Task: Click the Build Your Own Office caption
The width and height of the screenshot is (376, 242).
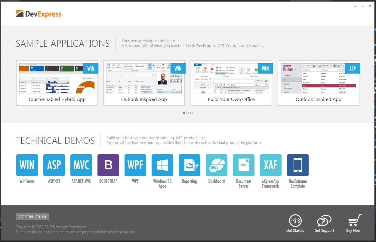Action: pos(231,99)
